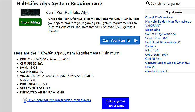Image resolution: width=195 pixels, height=112 pixels.
Task: Open the Cyberpunk 2077 link
Action: (x=157, y=55)
